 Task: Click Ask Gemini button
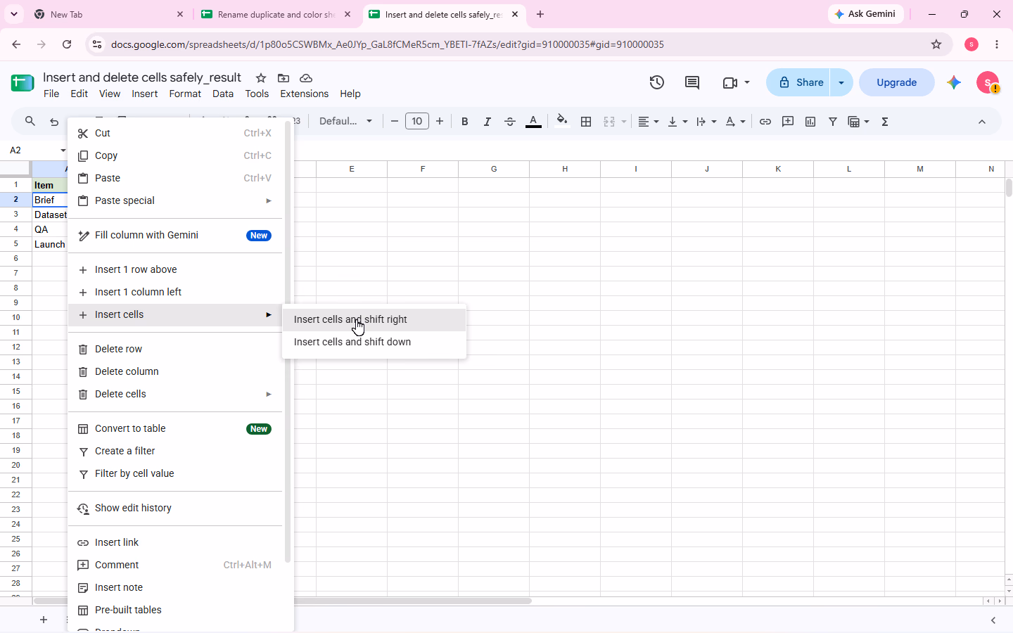[865, 14]
